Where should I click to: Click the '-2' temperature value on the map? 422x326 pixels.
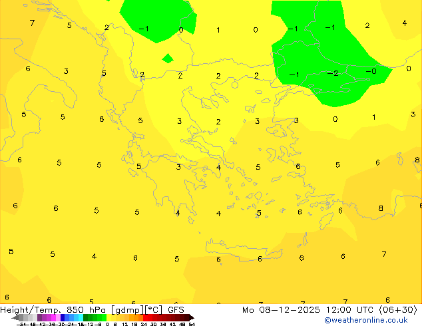pyautogui.click(x=333, y=73)
